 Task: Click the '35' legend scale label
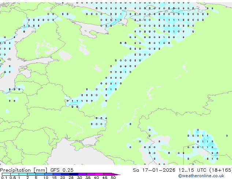point(88,178)
